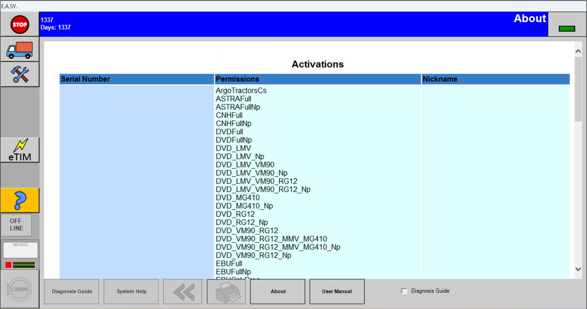
Task: Open the Diagnosis Guide button
Action: pyautogui.click(x=71, y=292)
